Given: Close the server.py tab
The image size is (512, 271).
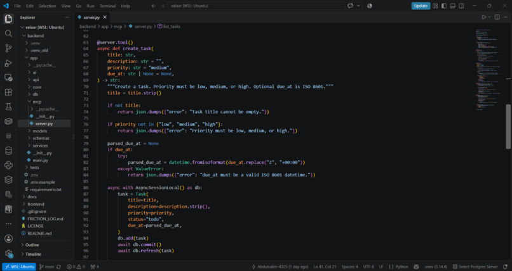Looking at the screenshot, I should [105, 17].
